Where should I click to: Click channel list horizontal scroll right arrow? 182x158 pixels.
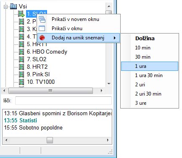point(102,91)
